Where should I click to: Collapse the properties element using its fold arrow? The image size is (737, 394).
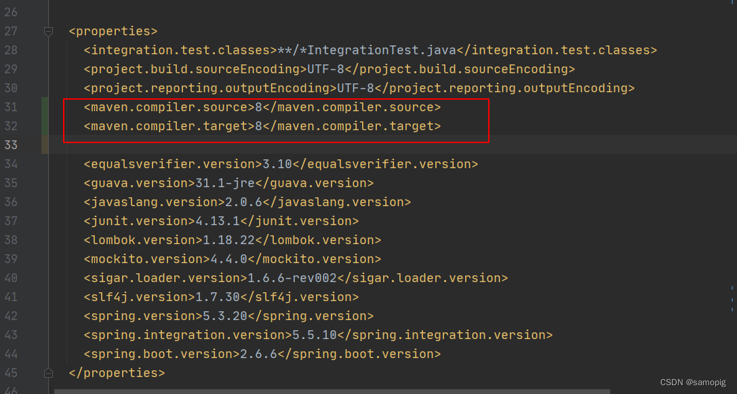coord(47,31)
